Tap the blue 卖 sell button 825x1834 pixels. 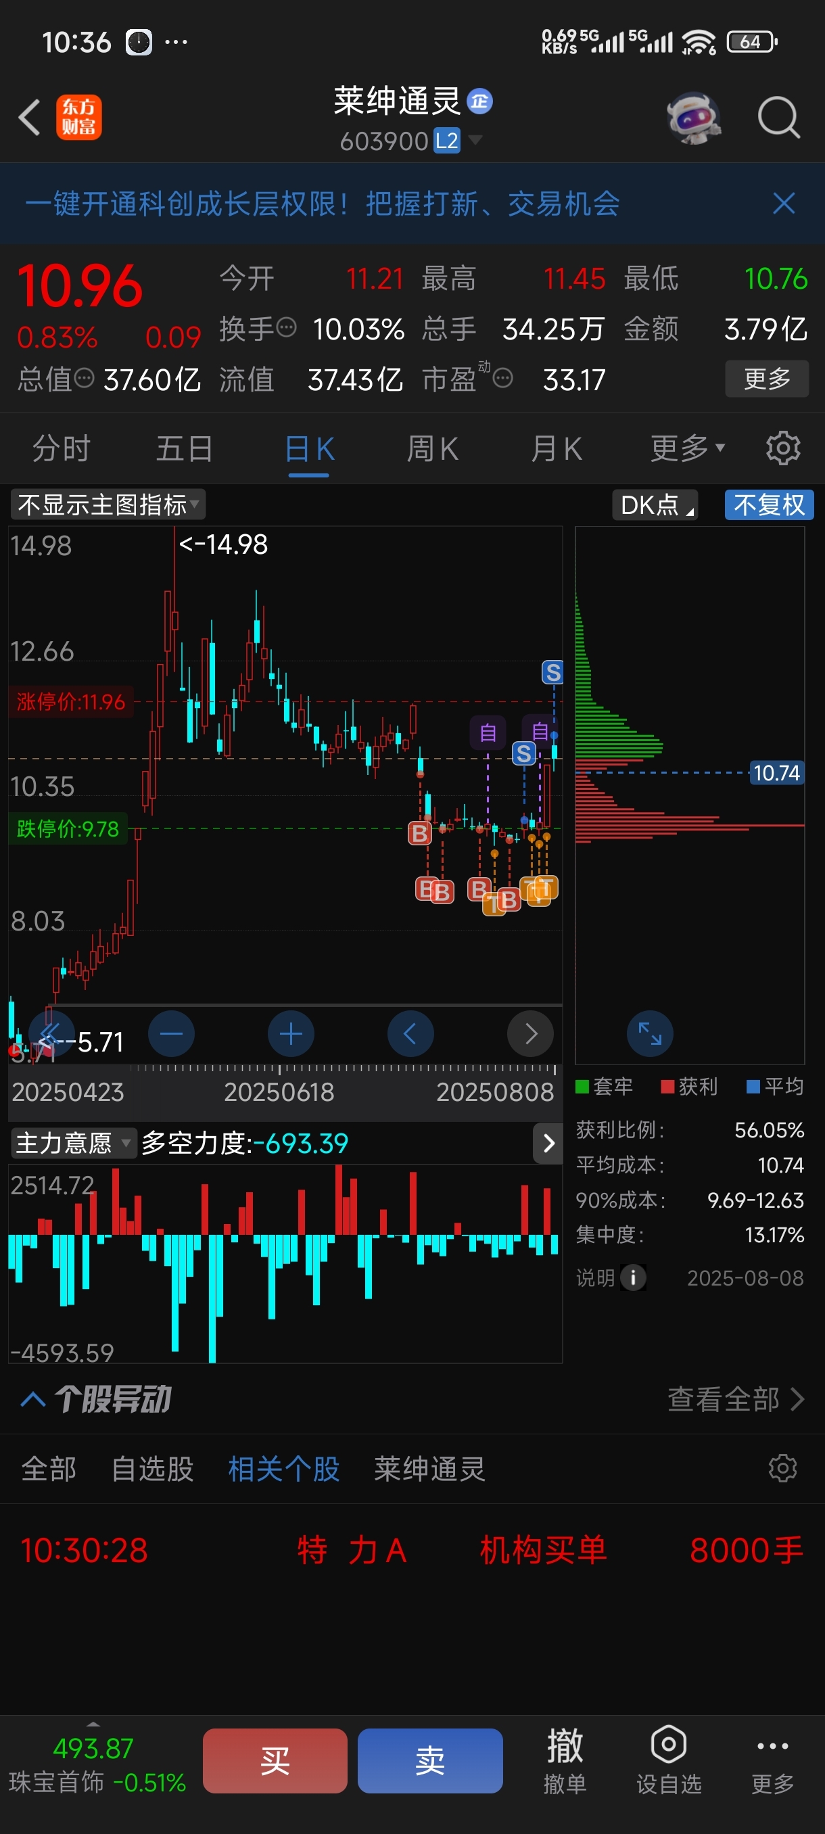coord(430,1761)
